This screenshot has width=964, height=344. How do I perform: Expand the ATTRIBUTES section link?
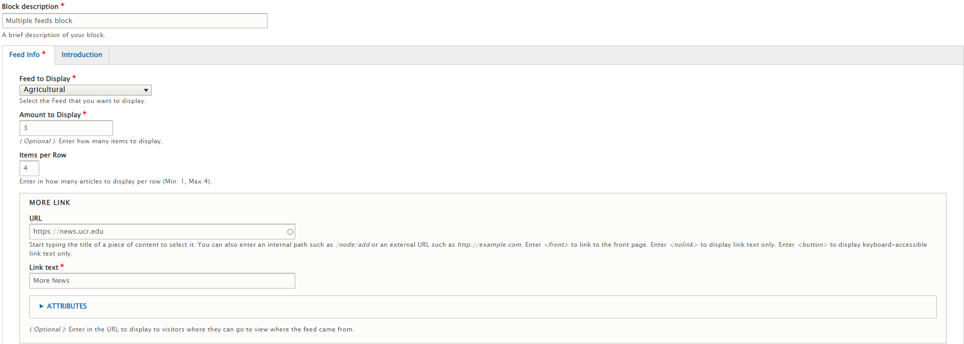[x=67, y=306]
